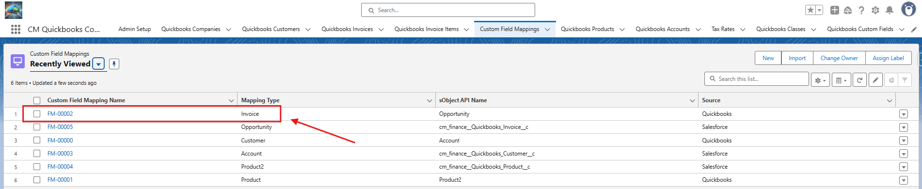The height and width of the screenshot is (189, 922).
Task: Open record link FM-00005
Action: [60, 127]
